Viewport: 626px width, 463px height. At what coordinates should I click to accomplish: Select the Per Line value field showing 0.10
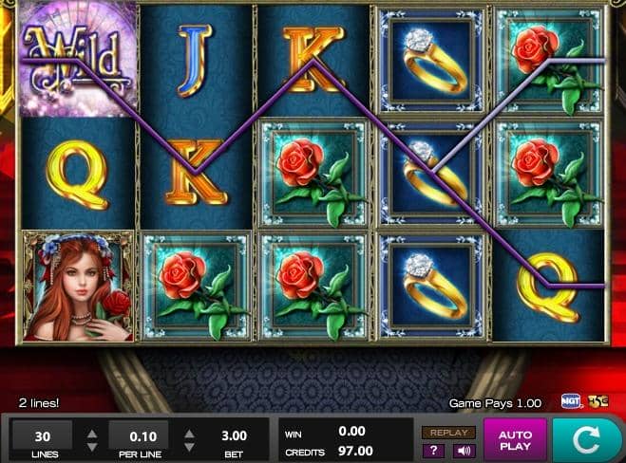[x=139, y=435]
